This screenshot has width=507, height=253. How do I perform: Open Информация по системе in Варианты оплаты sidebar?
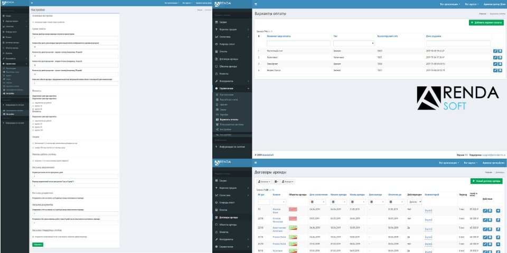click(232, 147)
